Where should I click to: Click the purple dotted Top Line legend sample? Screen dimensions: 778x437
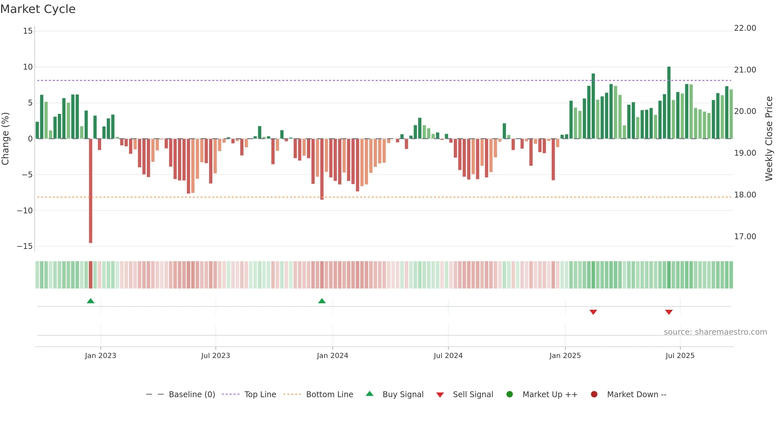click(230, 394)
